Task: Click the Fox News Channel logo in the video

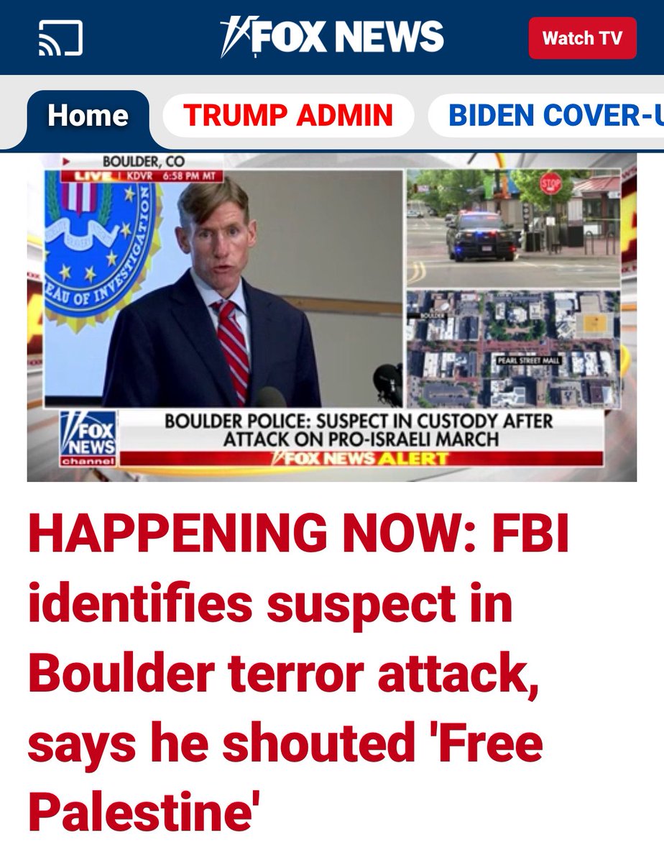Action: 88,437
